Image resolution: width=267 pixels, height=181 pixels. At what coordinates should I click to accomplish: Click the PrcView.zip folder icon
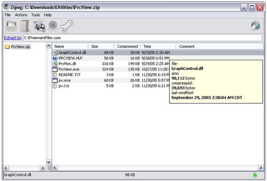coord(7,46)
